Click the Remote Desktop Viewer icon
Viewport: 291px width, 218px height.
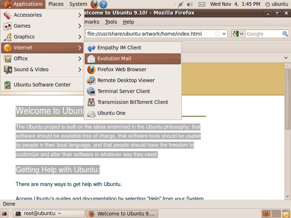coord(91,80)
